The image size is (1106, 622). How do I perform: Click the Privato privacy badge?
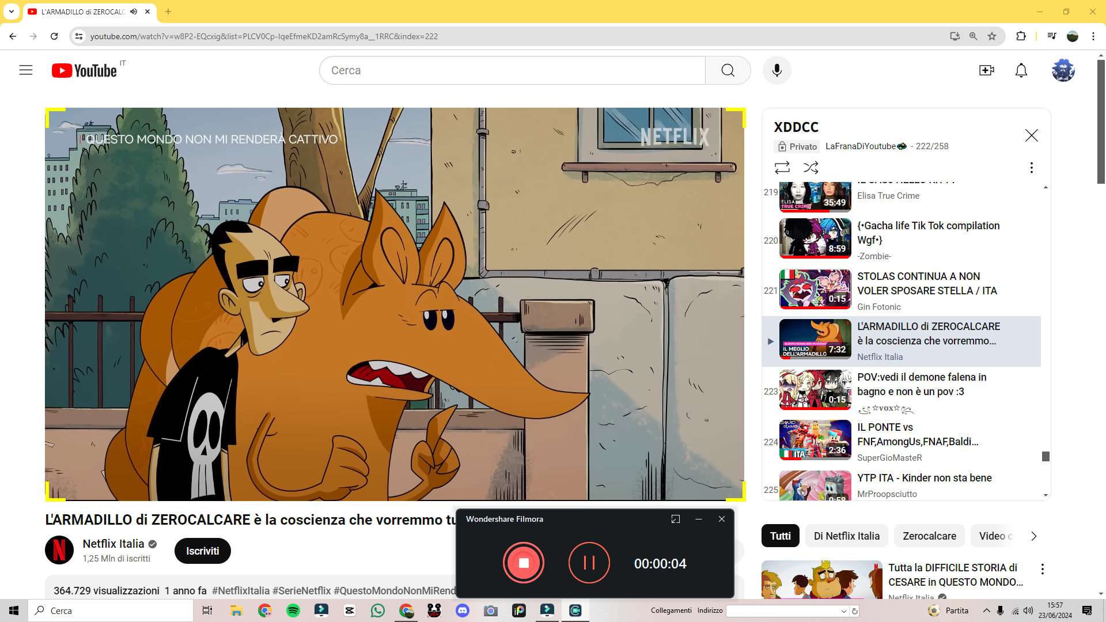(x=797, y=147)
